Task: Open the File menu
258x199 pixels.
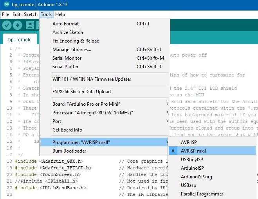Action: 5,14
